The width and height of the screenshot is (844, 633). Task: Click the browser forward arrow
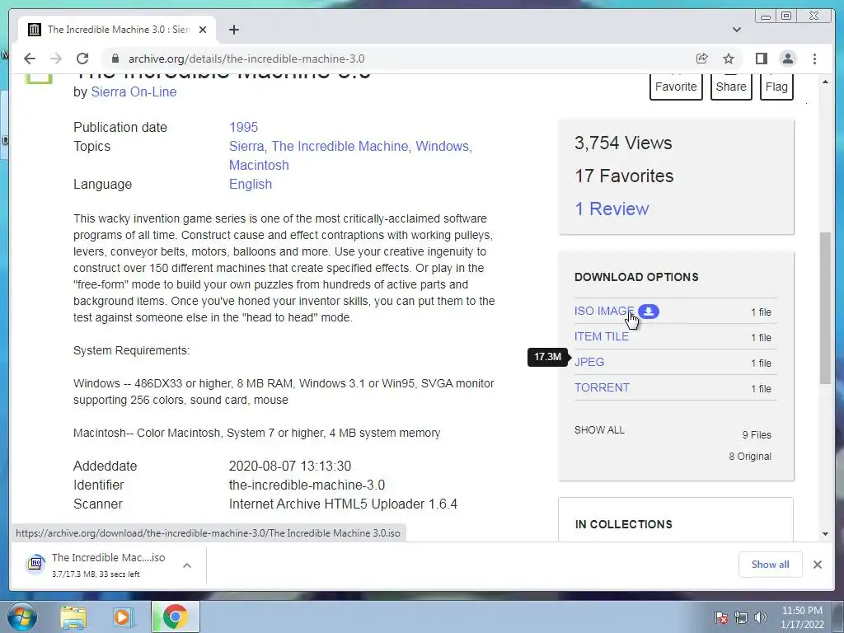tap(56, 59)
